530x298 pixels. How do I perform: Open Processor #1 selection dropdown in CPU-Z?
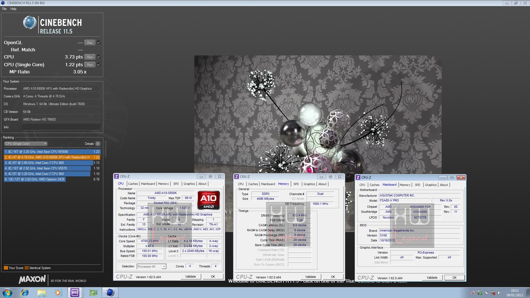(151, 267)
